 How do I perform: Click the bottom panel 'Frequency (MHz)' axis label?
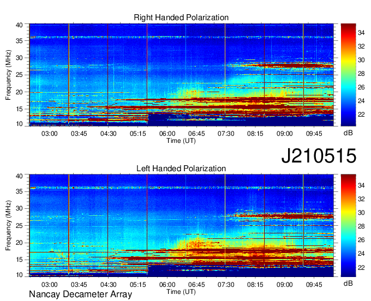[x=8, y=226]
